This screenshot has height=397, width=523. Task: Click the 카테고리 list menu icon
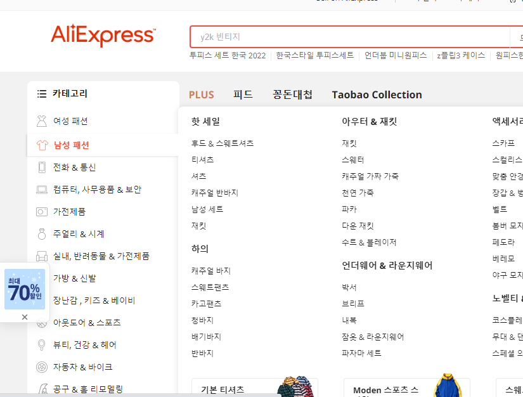[42, 94]
